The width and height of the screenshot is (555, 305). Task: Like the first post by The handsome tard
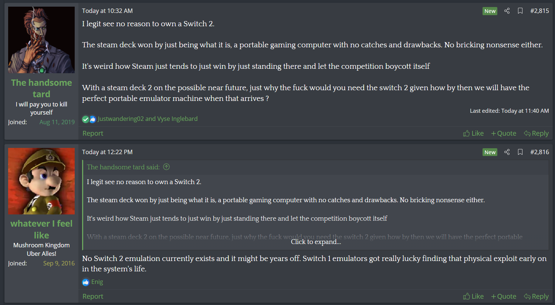[x=473, y=133]
